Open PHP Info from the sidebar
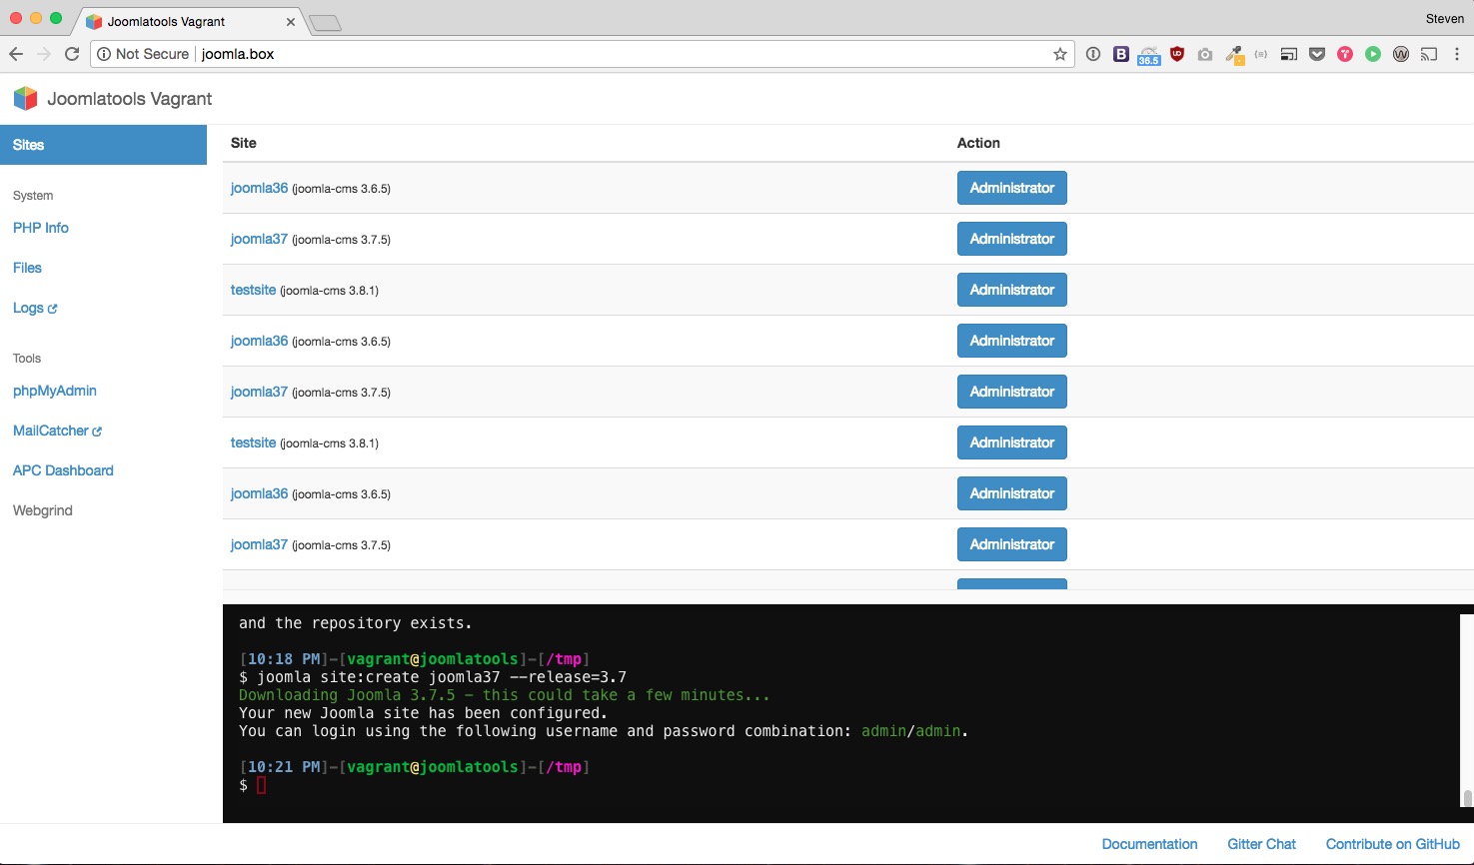This screenshot has height=865, width=1474. (x=41, y=228)
